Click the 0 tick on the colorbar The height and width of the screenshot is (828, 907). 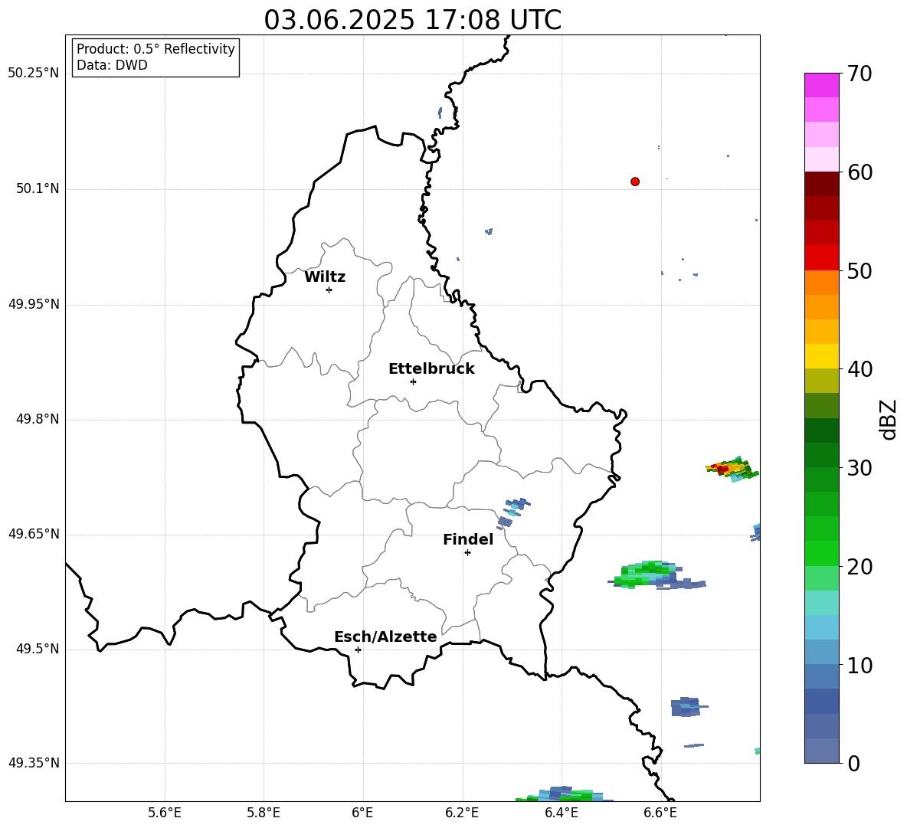[x=853, y=763]
